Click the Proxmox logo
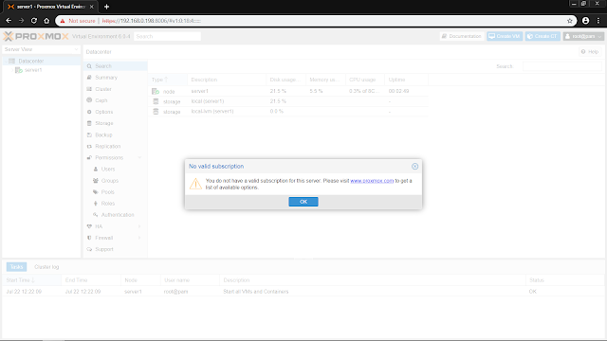Viewport: 607px width, 341px height. 36,36
